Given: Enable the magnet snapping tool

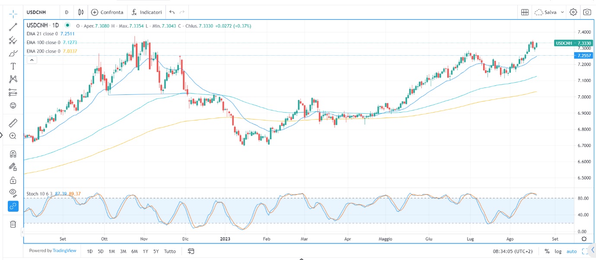Looking at the screenshot, I should (x=13, y=153).
